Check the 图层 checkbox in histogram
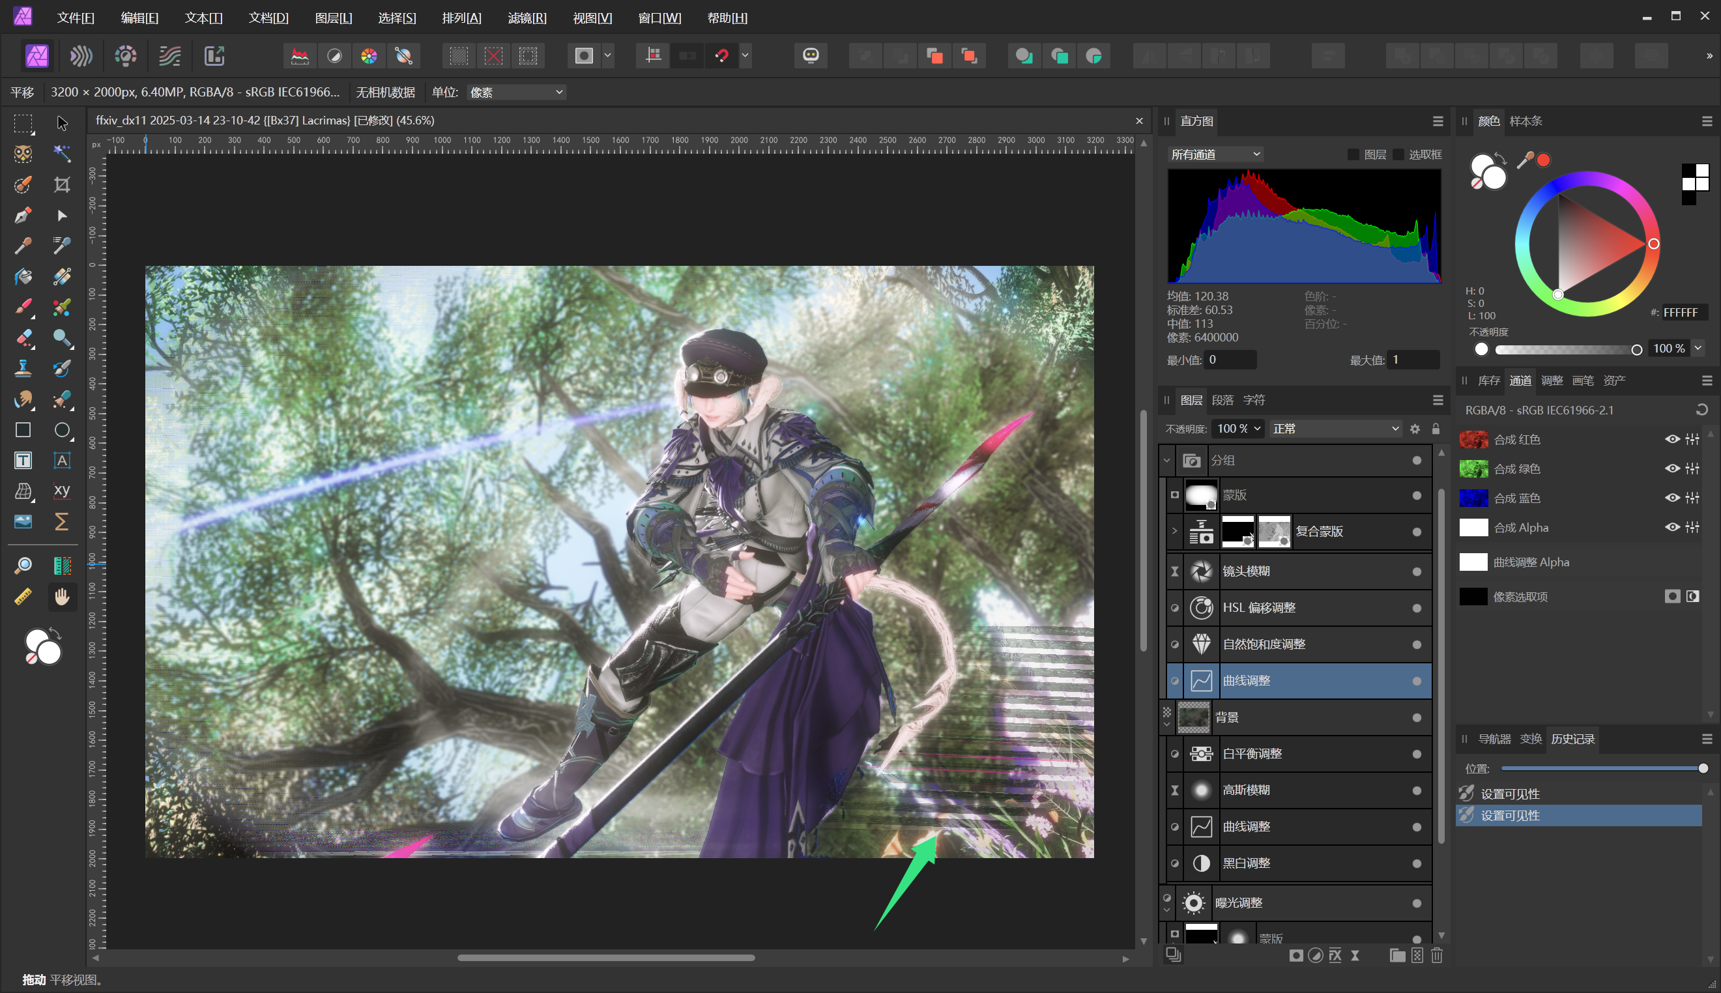The height and width of the screenshot is (993, 1721). [1353, 155]
